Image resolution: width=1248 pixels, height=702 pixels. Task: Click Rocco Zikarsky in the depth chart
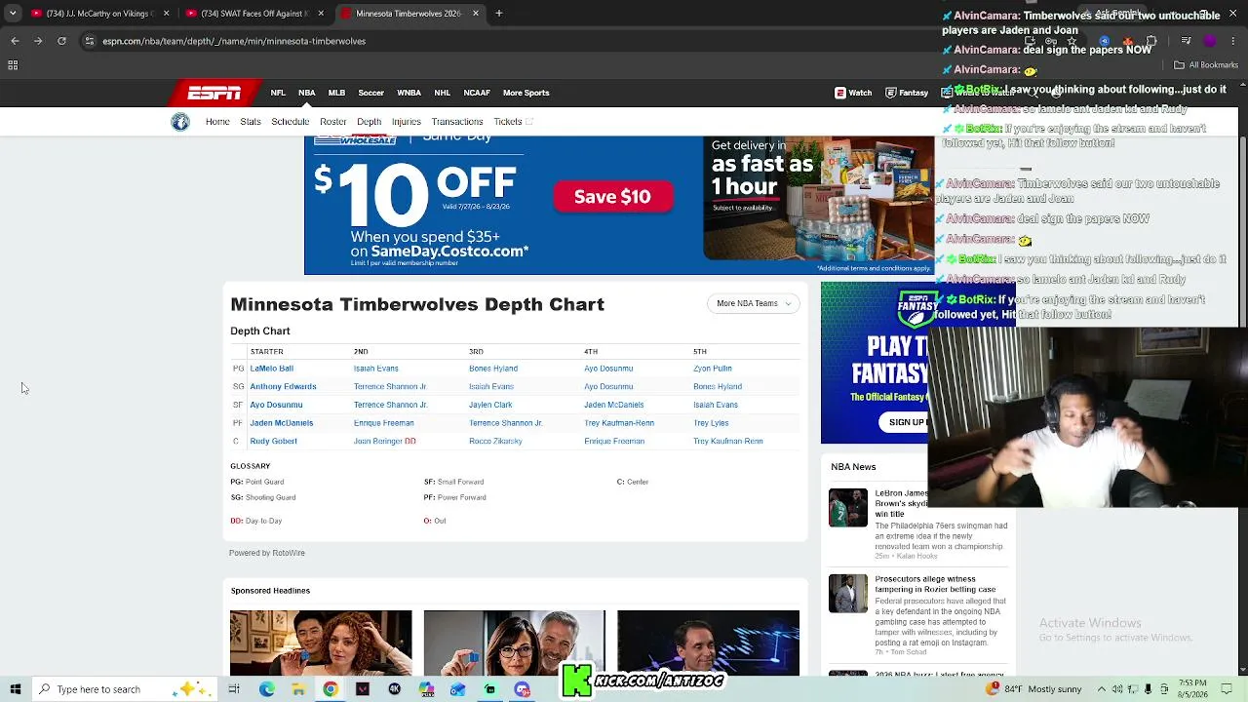coord(495,441)
